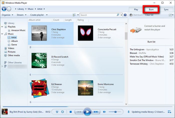Click the search magnifier icon
The width and height of the screenshot is (175, 118).
(118, 15)
